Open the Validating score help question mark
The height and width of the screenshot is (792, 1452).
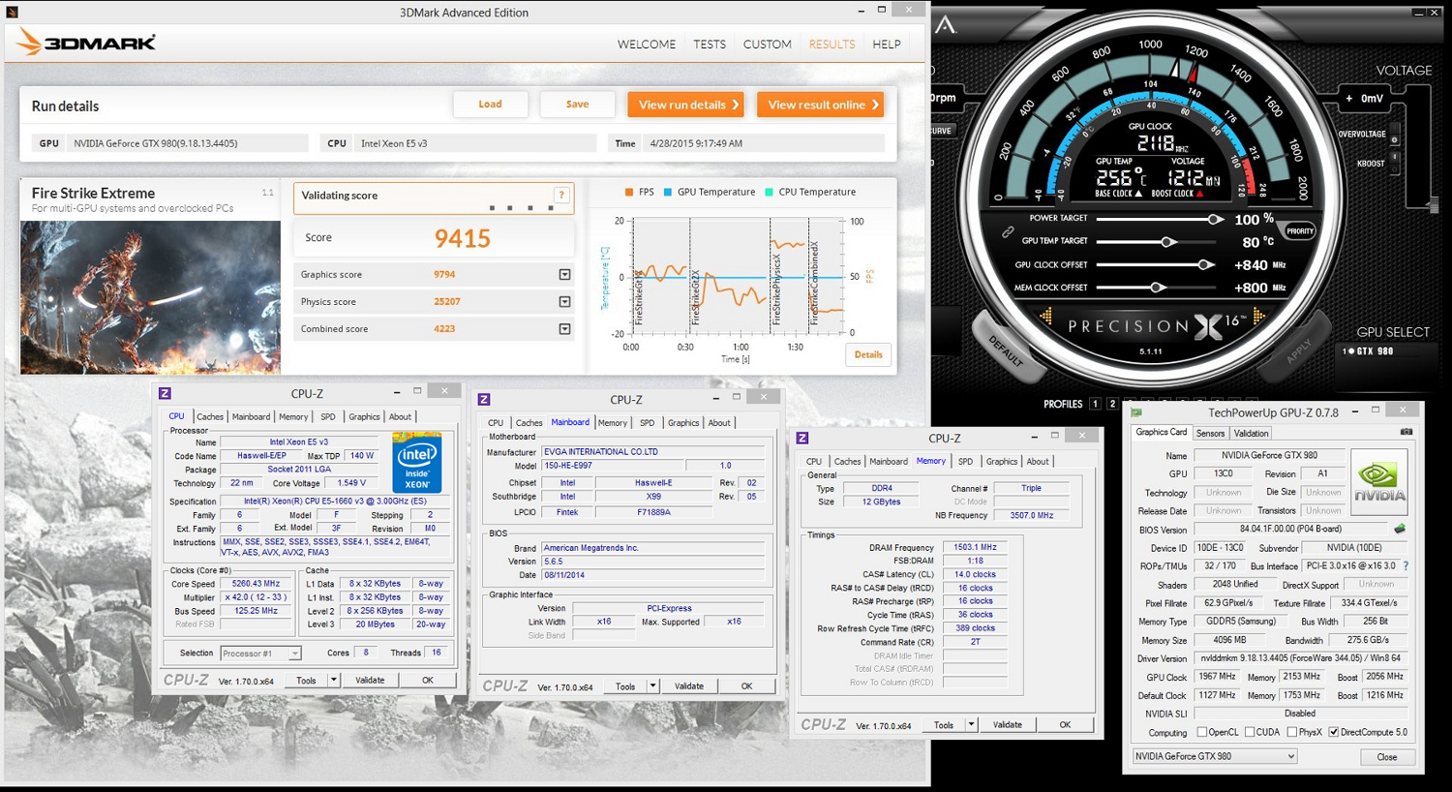pos(561,196)
